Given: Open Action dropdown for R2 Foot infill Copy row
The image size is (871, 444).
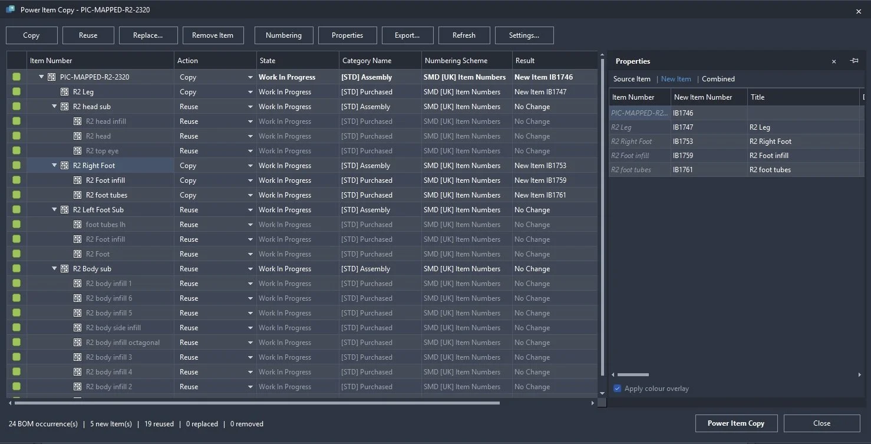Looking at the screenshot, I should point(250,180).
